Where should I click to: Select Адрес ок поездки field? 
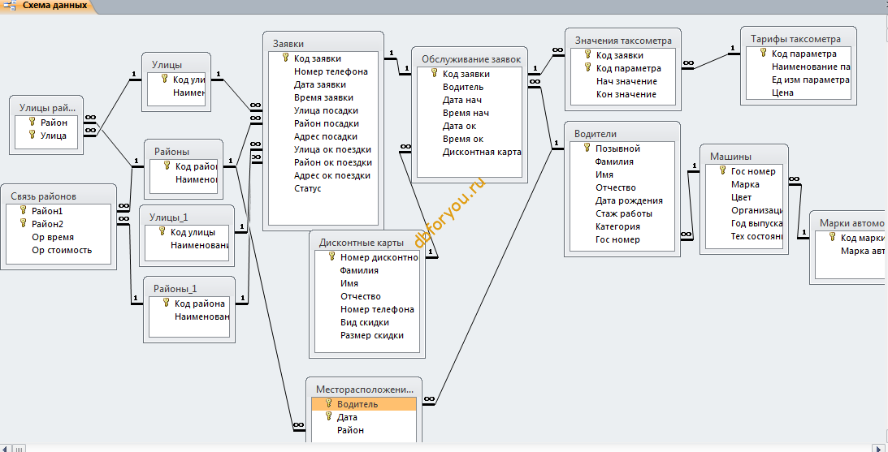coord(323,175)
